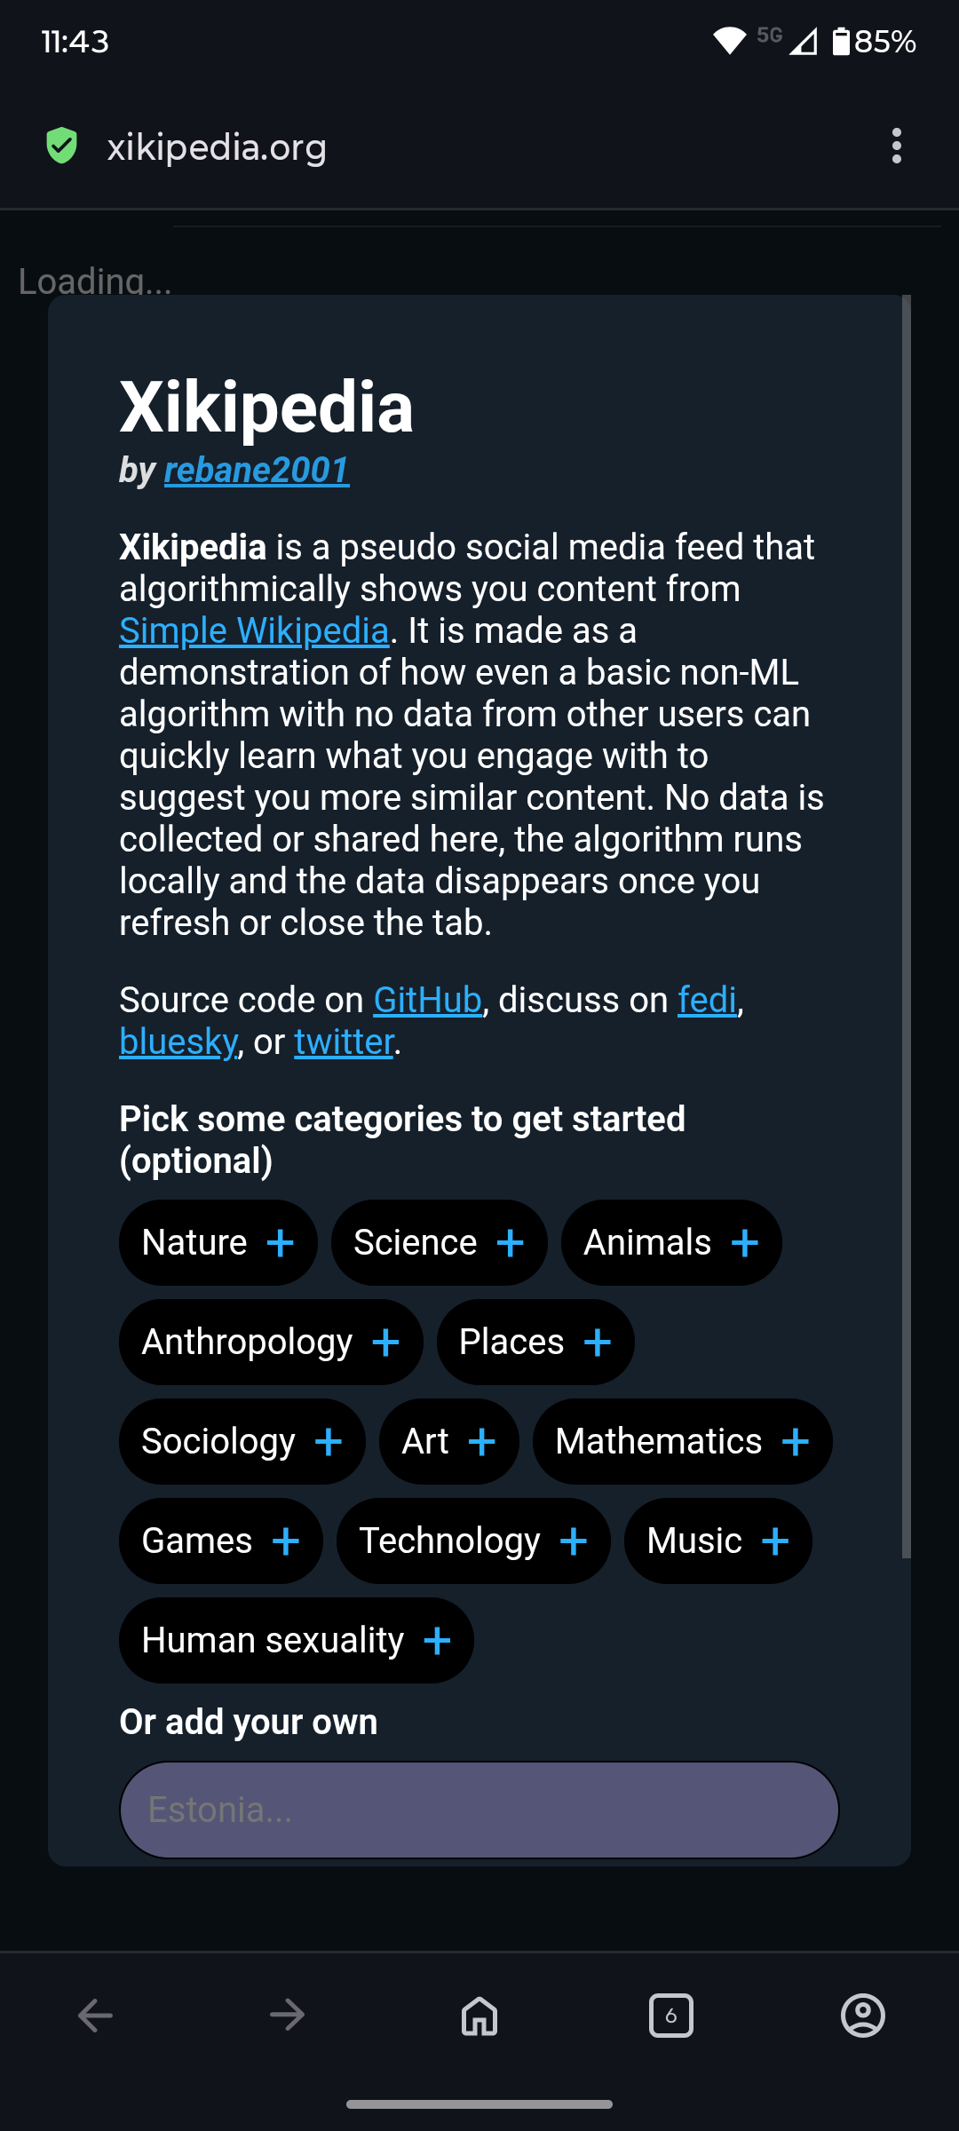Click the plus icon on the Mathematics chip

tap(795, 1441)
